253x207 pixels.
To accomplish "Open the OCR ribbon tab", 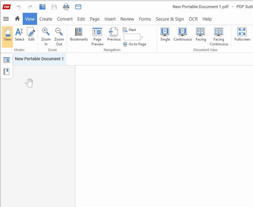I will pyautogui.click(x=193, y=19).
